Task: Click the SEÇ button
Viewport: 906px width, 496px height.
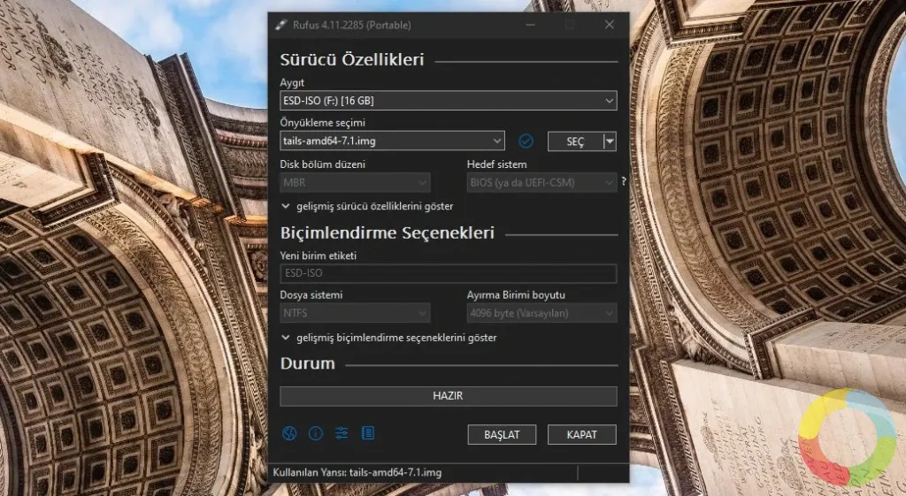Action: coord(575,141)
